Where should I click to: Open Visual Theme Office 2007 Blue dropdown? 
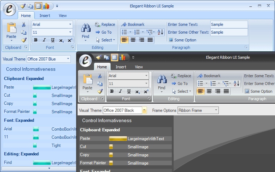pyautogui.click(x=68, y=59)
